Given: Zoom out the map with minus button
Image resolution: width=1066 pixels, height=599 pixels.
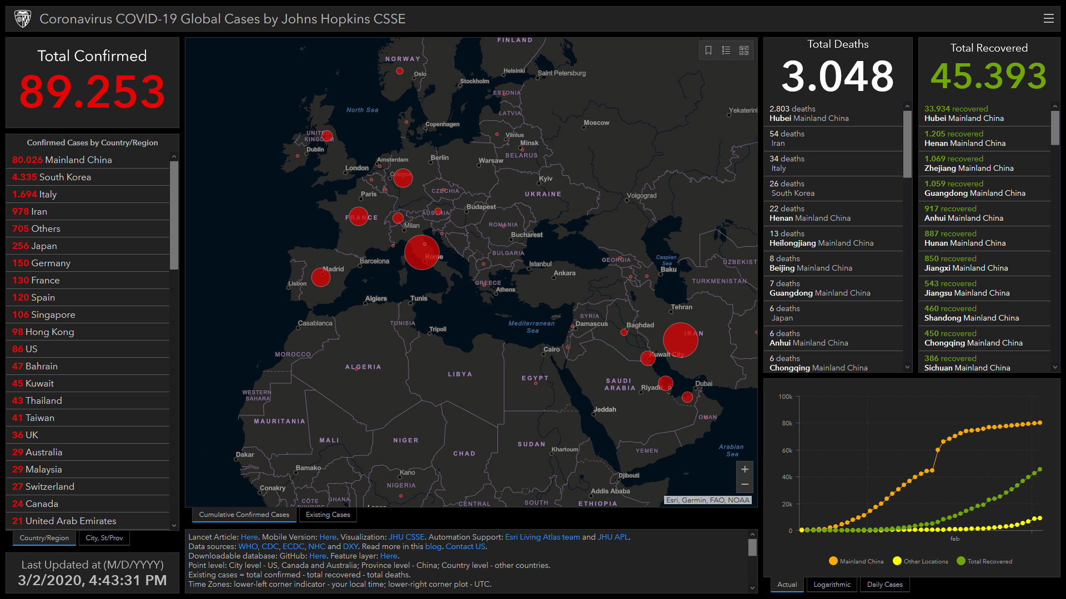Looking at the screenshot, I should click(x=745, y=485).
